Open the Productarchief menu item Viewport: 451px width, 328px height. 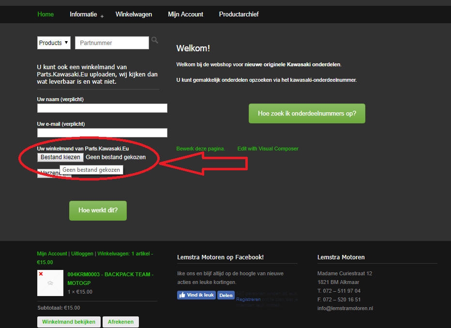point(239,15)
